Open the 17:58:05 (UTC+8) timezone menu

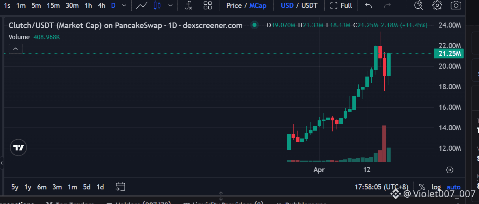pyautogui.click(x=381, y=187)
